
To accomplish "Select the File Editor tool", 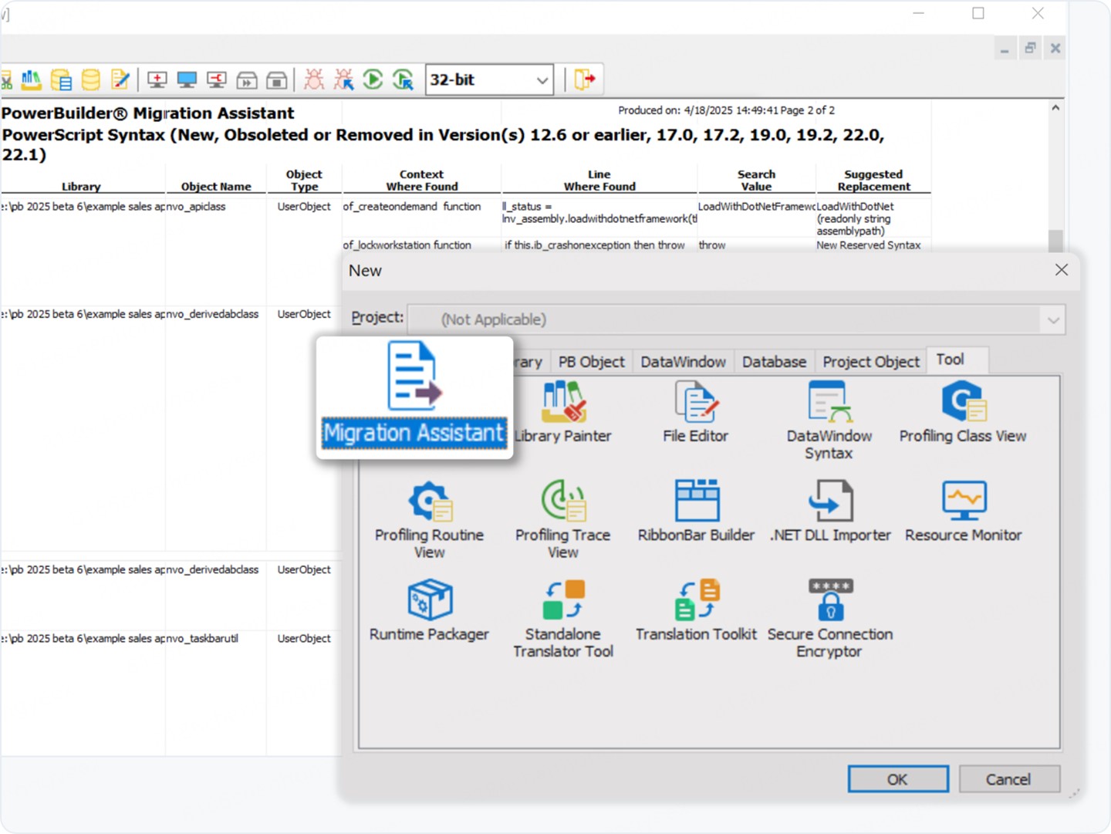I will [696, 413].
